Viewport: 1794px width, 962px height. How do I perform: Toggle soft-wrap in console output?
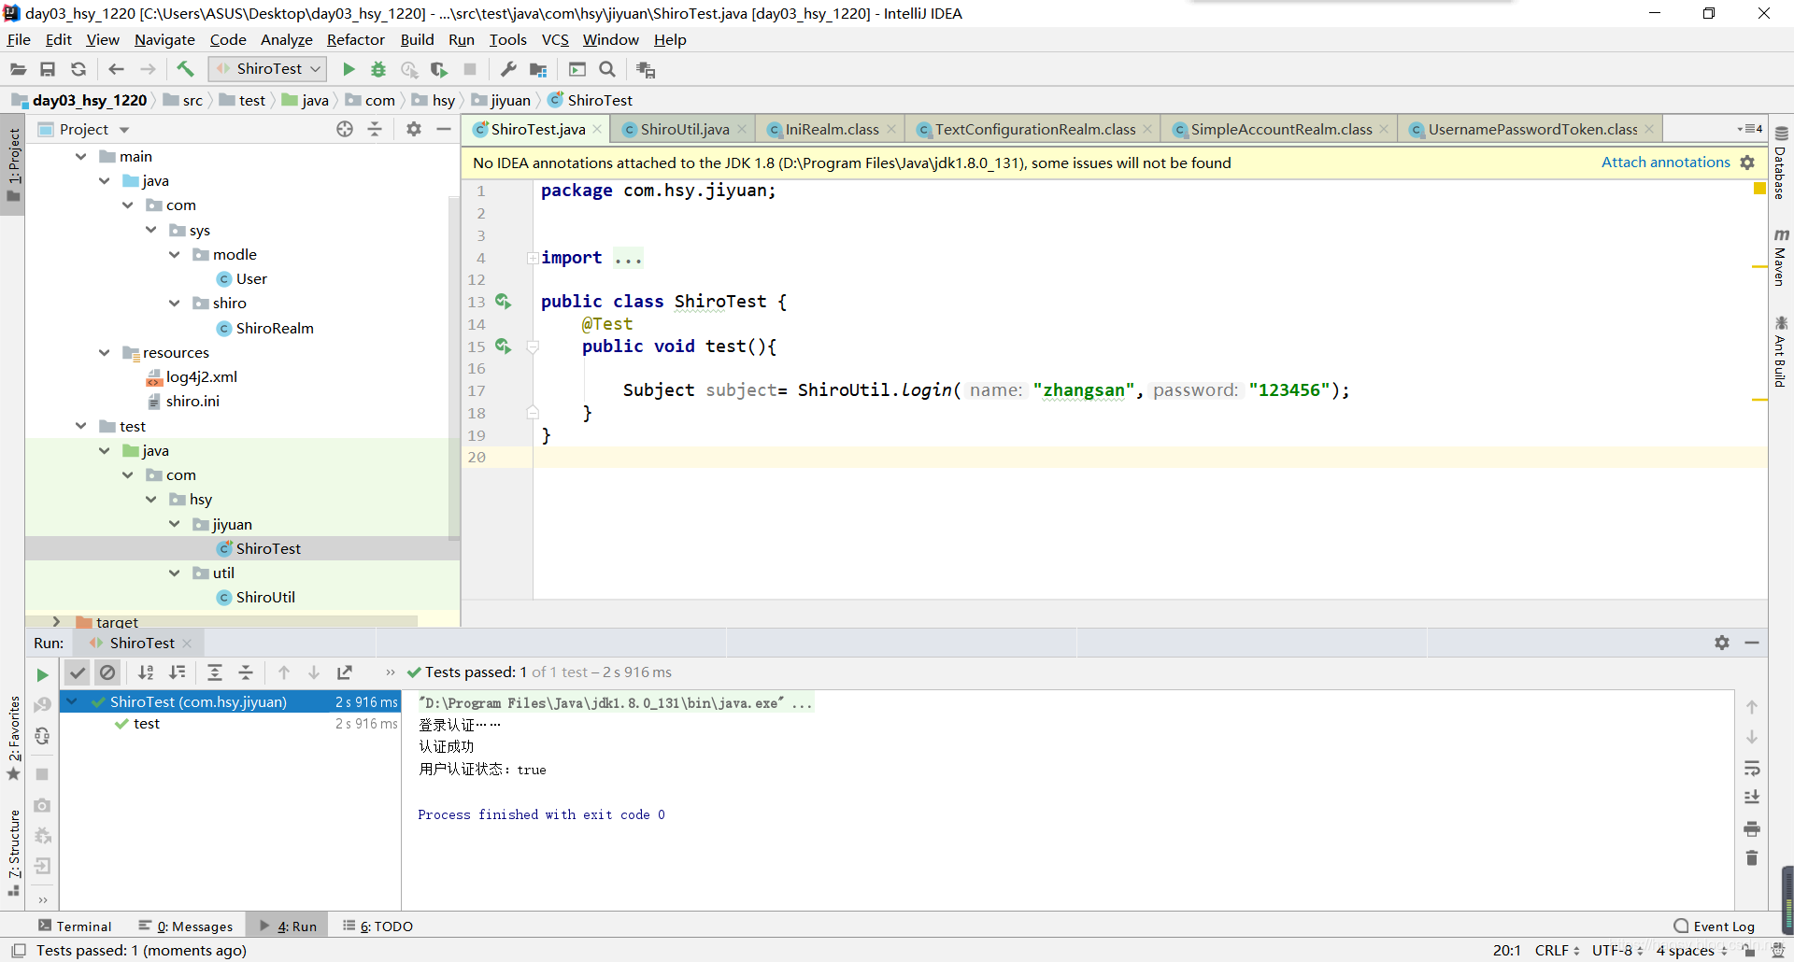1752,768
